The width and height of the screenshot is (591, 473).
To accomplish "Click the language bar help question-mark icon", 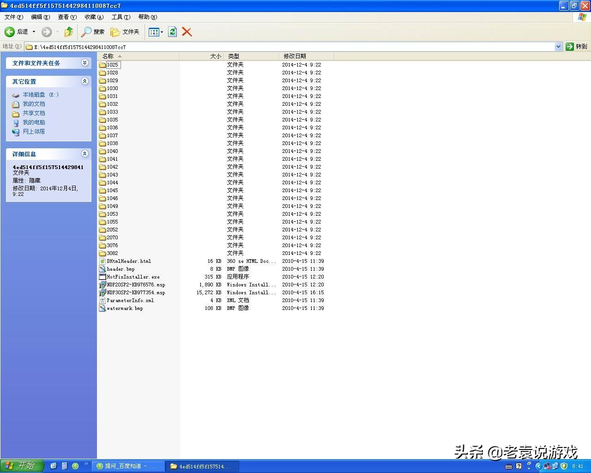I will (519, 467).
